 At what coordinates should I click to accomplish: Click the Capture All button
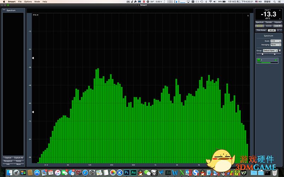click(18, 158)
